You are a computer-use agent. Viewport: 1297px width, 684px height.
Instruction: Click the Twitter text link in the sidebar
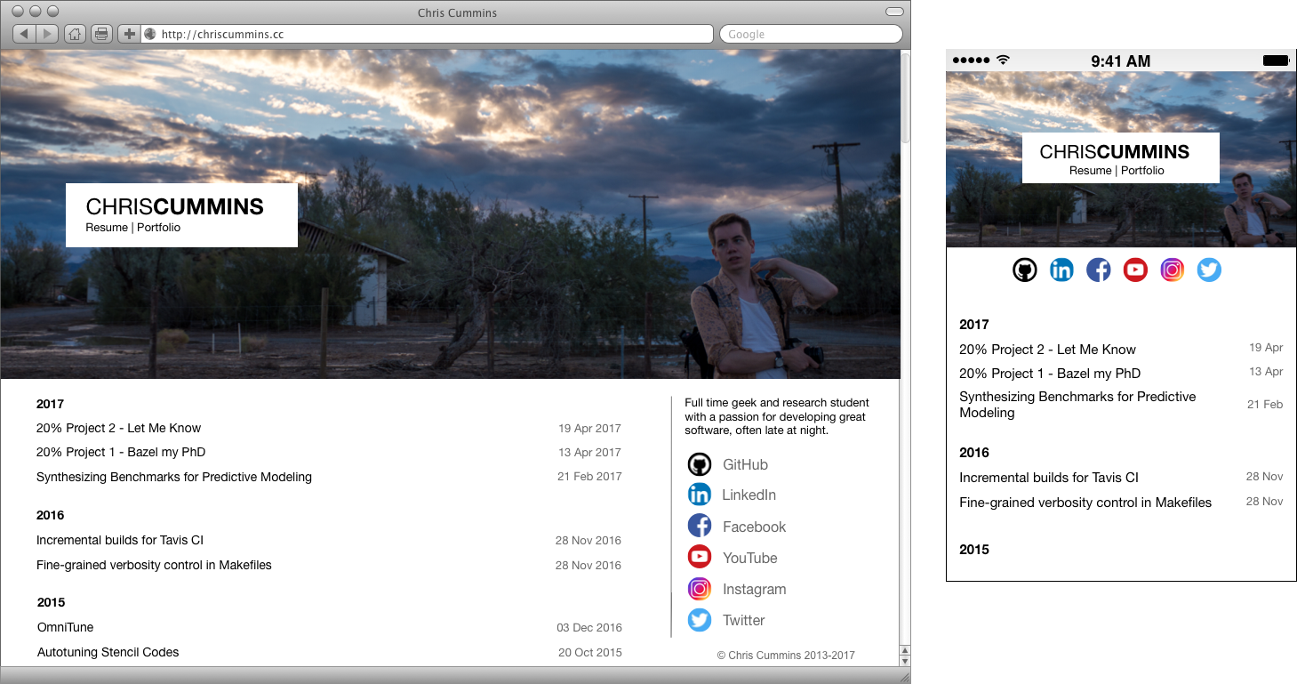pos(743,620)
